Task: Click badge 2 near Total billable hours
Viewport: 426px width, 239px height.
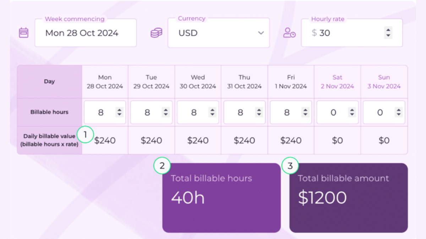Action: pos(162,165)
